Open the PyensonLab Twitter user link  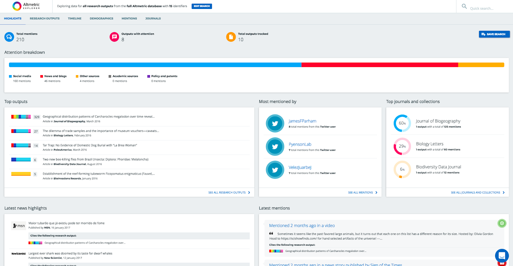pyautogui.click(x=300, y=144)
